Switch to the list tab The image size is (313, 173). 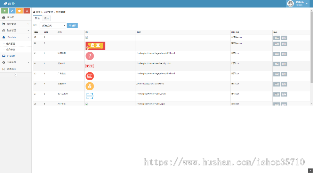pos(37,18)
